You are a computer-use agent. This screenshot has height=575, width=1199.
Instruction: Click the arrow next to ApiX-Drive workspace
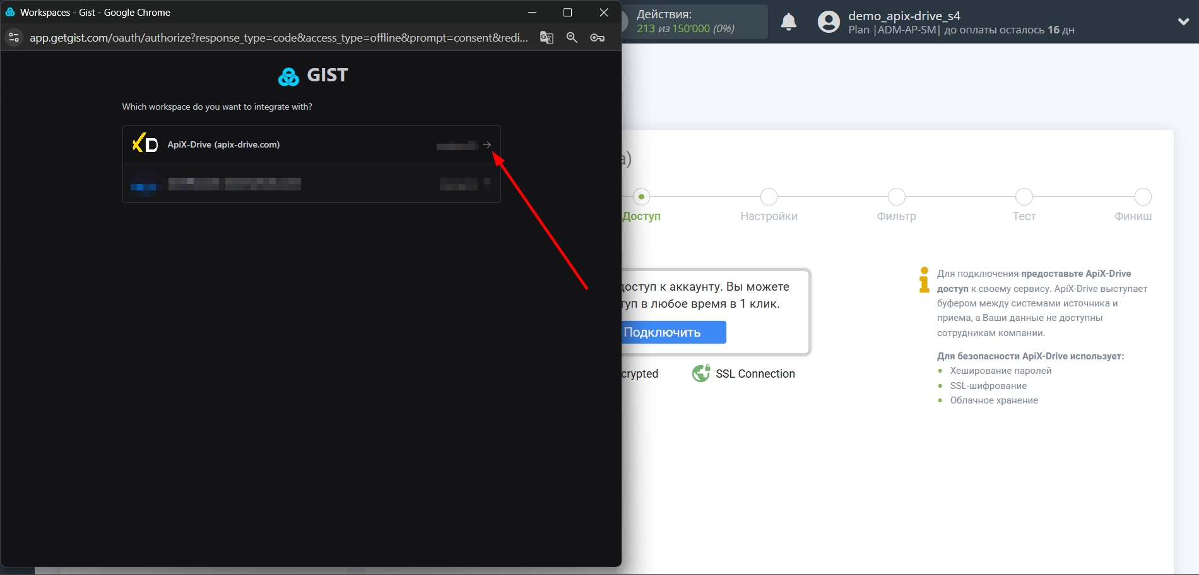point(487,144)
